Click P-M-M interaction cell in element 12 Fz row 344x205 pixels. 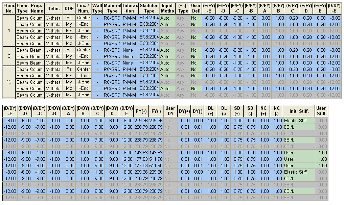(x=130, y=69)
